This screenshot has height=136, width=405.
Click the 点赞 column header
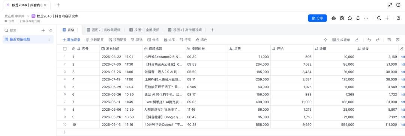tap(249, 49)
